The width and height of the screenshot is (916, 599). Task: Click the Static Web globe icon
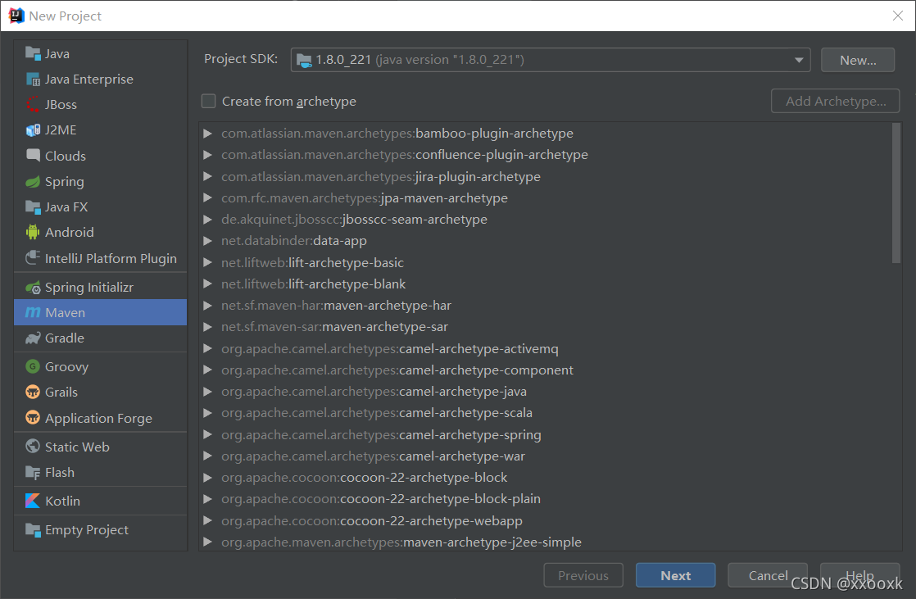click(x=33, y=447)
